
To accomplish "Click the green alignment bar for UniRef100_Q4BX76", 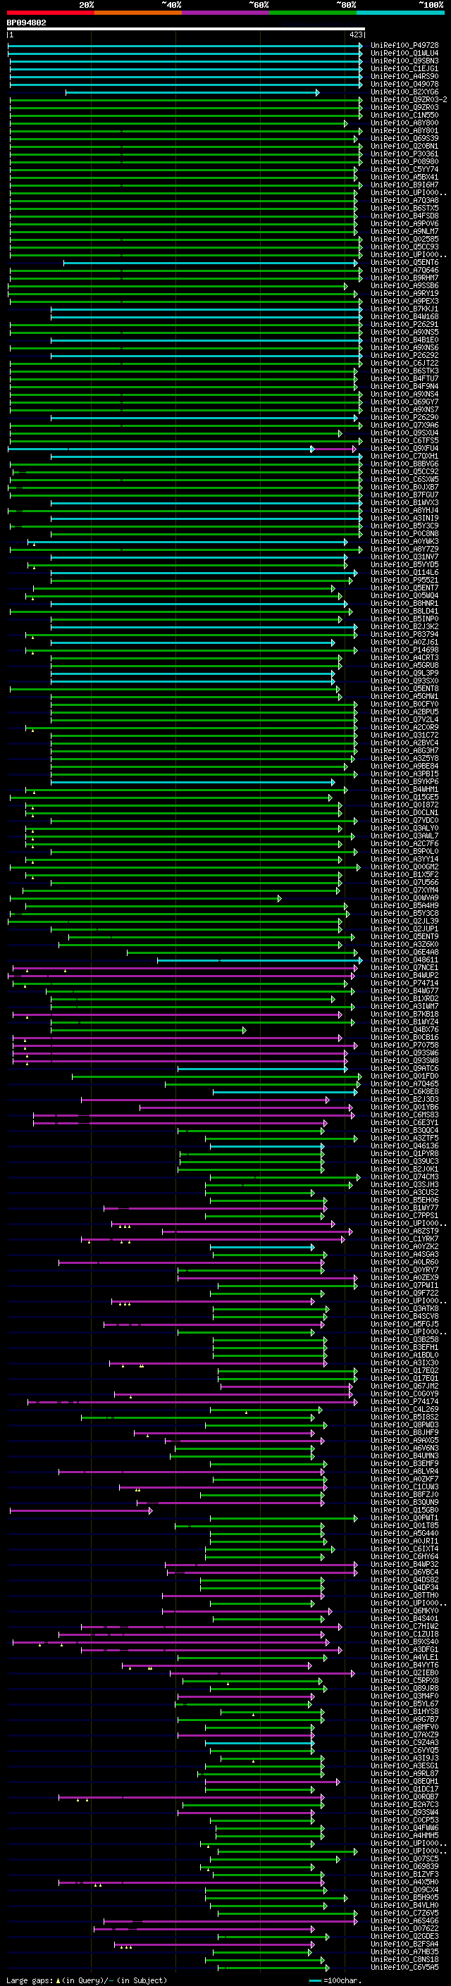I will pyautogui.click(x=149, y=1031).
